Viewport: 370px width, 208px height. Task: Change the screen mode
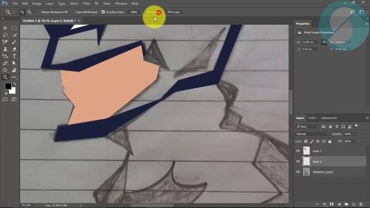pos(14,99)
